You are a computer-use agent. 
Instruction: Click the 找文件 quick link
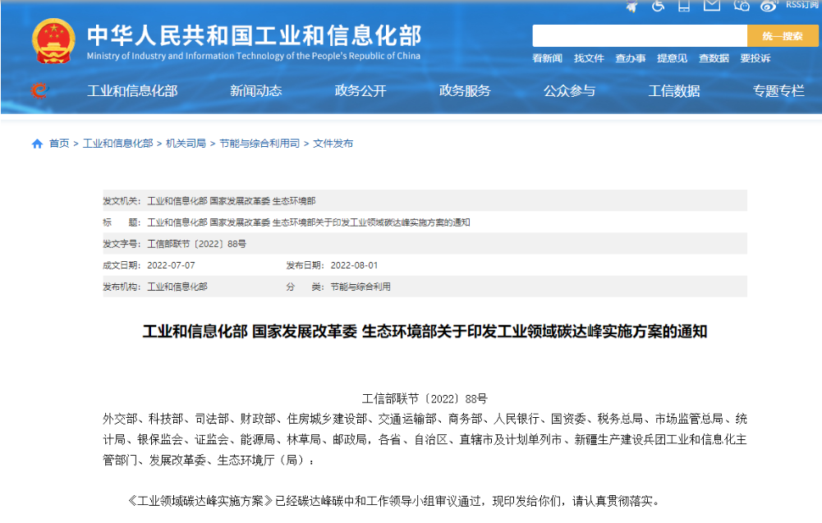point(589,58)
